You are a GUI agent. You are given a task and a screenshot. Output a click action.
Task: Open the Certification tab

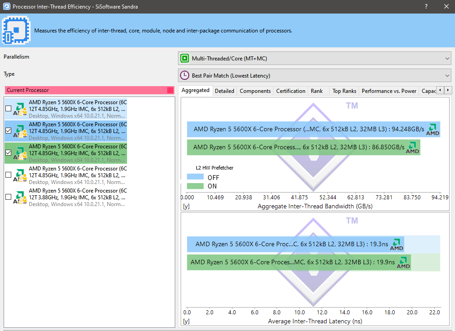[x=291, y=91]
